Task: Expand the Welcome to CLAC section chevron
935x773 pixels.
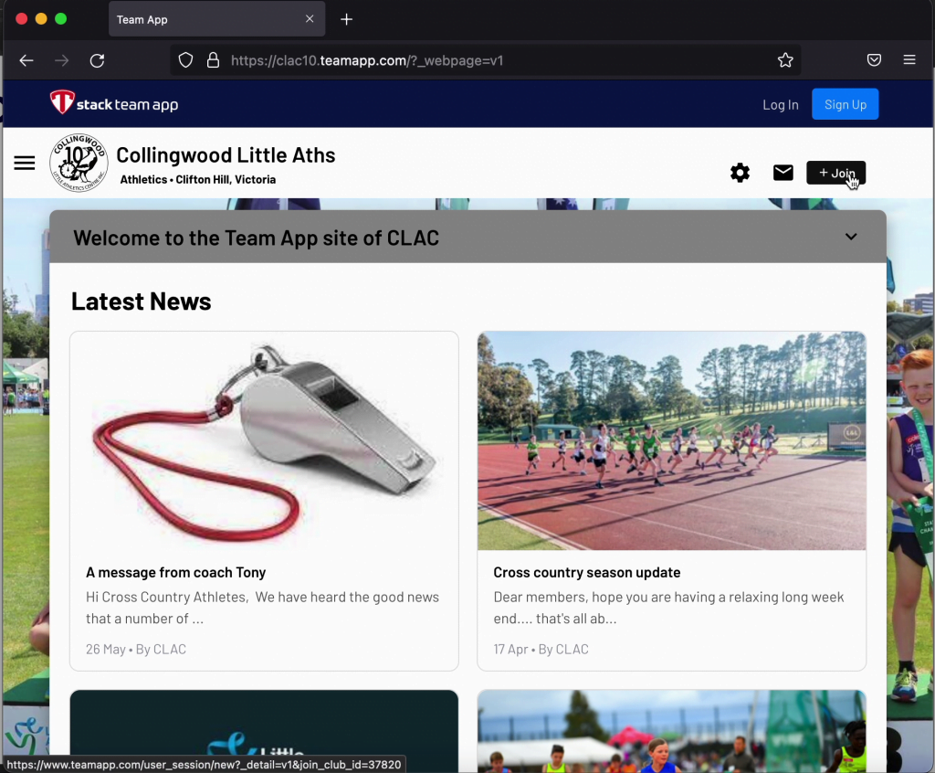Action: (851, 237)
